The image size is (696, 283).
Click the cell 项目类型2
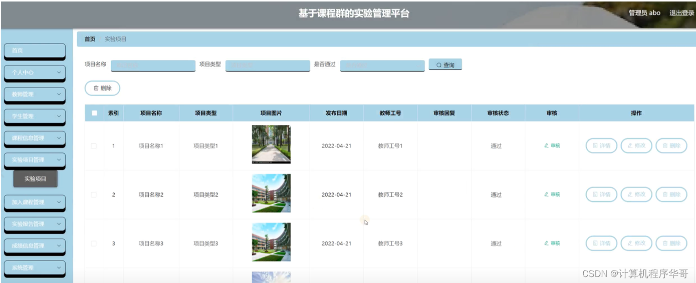(206, 194)
